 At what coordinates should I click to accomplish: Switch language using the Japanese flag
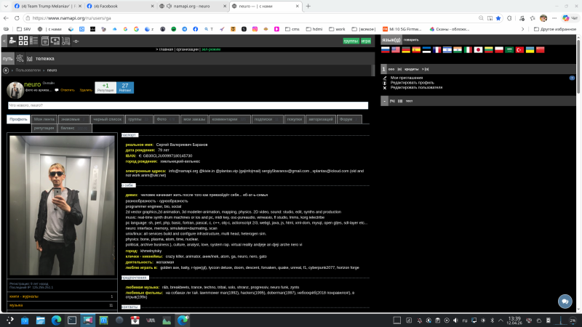(x=479, y=49)
